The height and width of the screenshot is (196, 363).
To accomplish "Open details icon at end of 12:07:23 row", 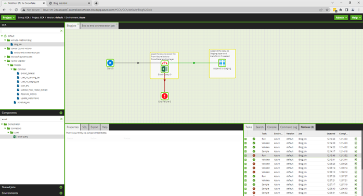I will point(356,176).
